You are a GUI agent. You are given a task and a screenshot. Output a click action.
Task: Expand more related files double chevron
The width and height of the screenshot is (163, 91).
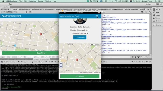point(148,9)
